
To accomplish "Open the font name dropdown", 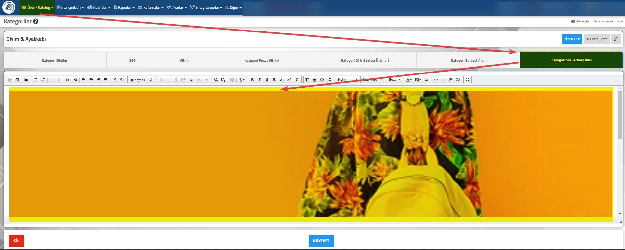I will [373, 80].
